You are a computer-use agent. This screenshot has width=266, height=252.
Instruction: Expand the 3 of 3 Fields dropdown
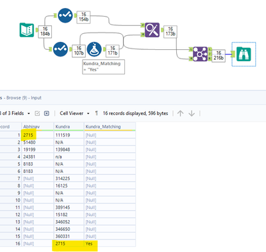pyautogui.click(x=29, y=114)
